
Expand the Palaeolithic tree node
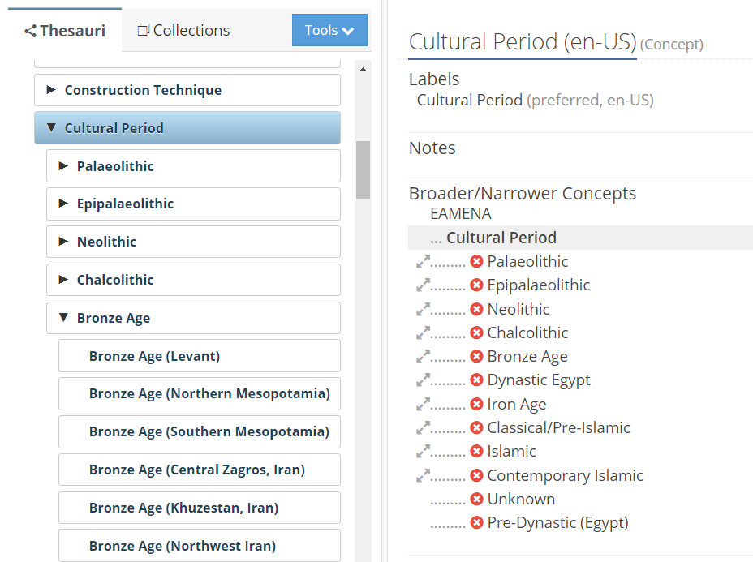(63, 166)
